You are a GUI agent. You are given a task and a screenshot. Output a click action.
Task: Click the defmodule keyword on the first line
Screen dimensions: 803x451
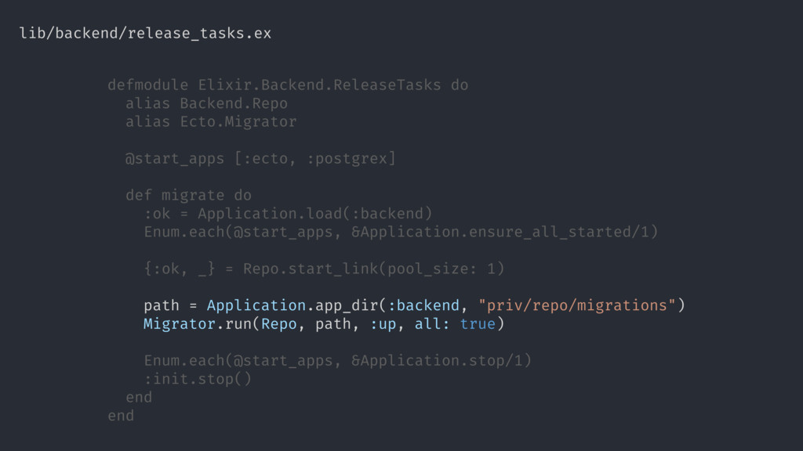[x=148, y=85]
